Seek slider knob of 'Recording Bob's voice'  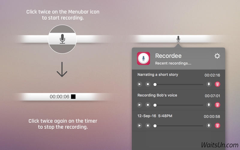(155, 105)
